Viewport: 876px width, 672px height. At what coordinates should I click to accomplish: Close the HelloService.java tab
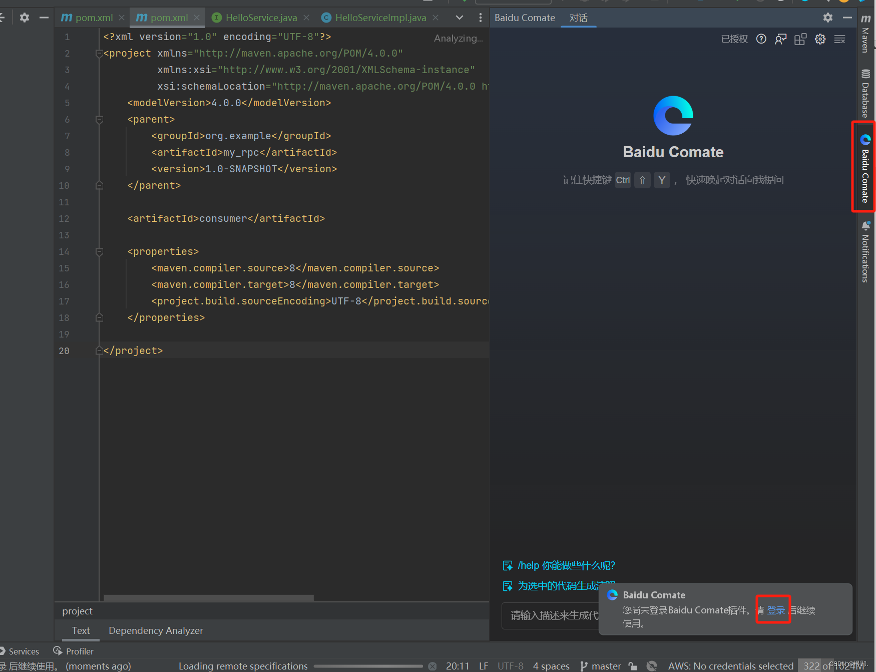click(x=306, y=18)
